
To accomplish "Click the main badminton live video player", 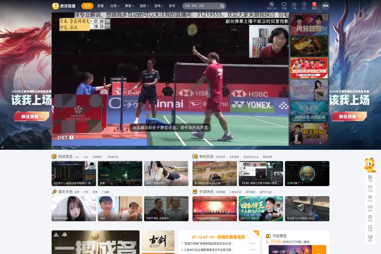I will pyautogui.click(x=170, y=79).
